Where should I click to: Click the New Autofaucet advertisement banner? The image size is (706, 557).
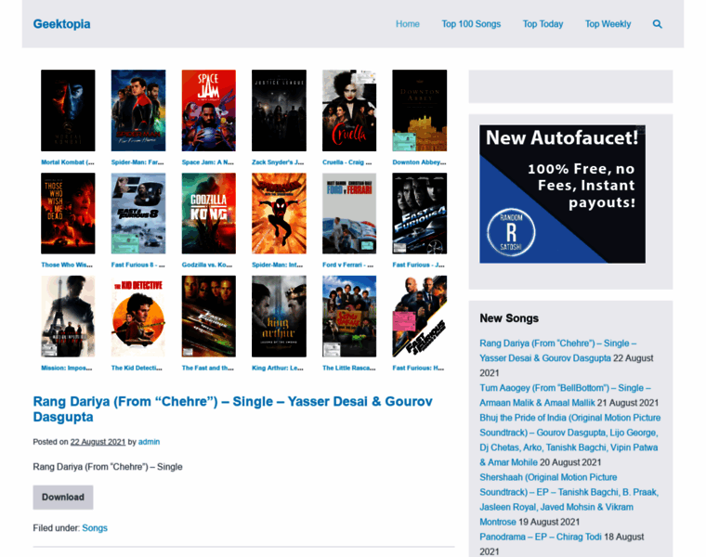pyautogui.click(x=562, y=194)
